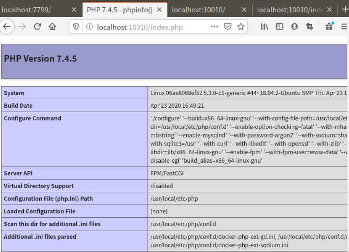Image resolution: width=349 pixels, height=252 pixels.
Task: Click the (none) value
Action: [x=159, y=211]
